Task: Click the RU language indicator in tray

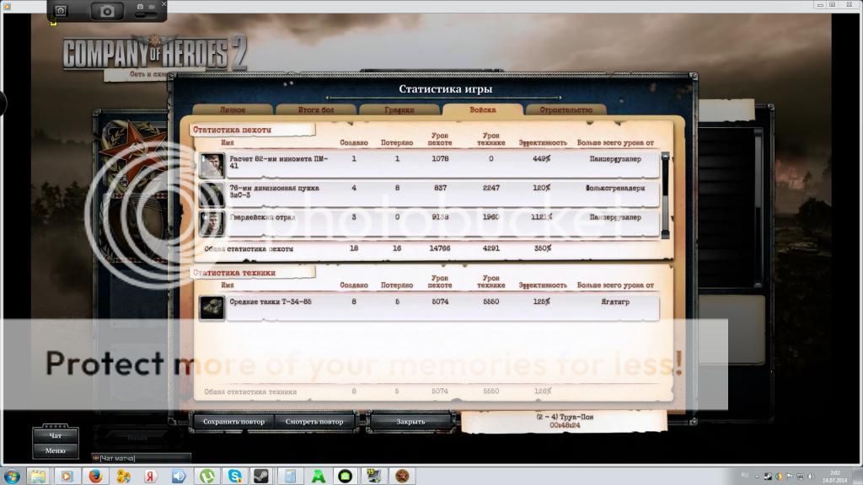Action: 745,475
